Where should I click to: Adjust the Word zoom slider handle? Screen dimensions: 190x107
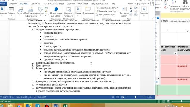pos(136,97)
